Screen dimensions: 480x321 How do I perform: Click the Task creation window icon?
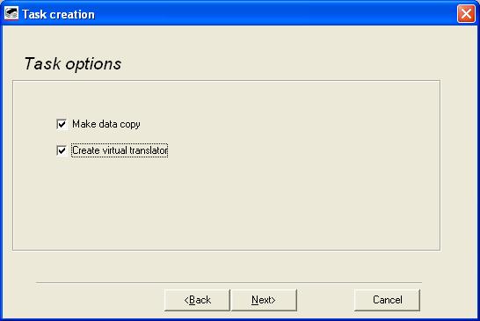pos(11,14)
